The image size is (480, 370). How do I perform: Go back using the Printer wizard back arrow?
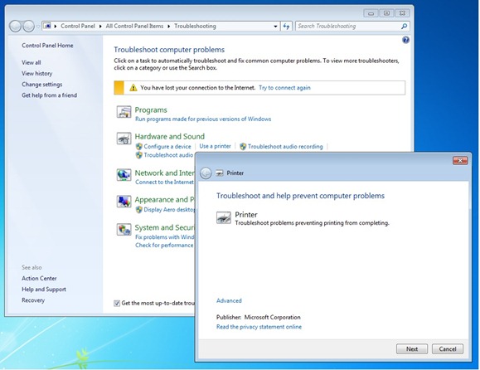[x=206, y=173]
